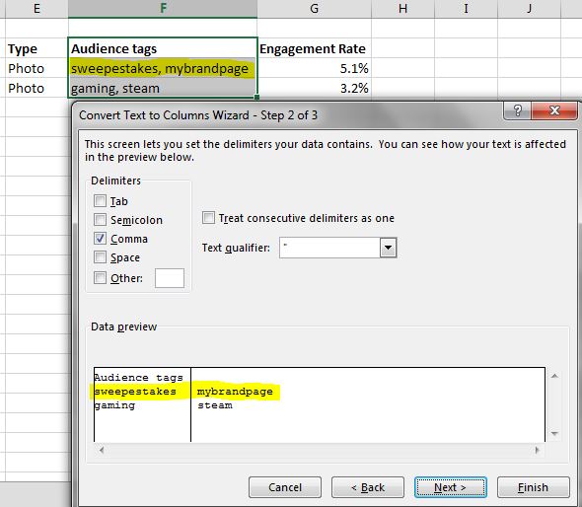Select the 5.1% engagement cell

[315, 68]
